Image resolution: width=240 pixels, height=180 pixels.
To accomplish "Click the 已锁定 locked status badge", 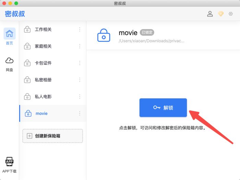I will point(147,32).
